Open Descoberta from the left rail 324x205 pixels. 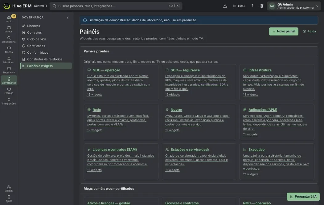(9, 39)
